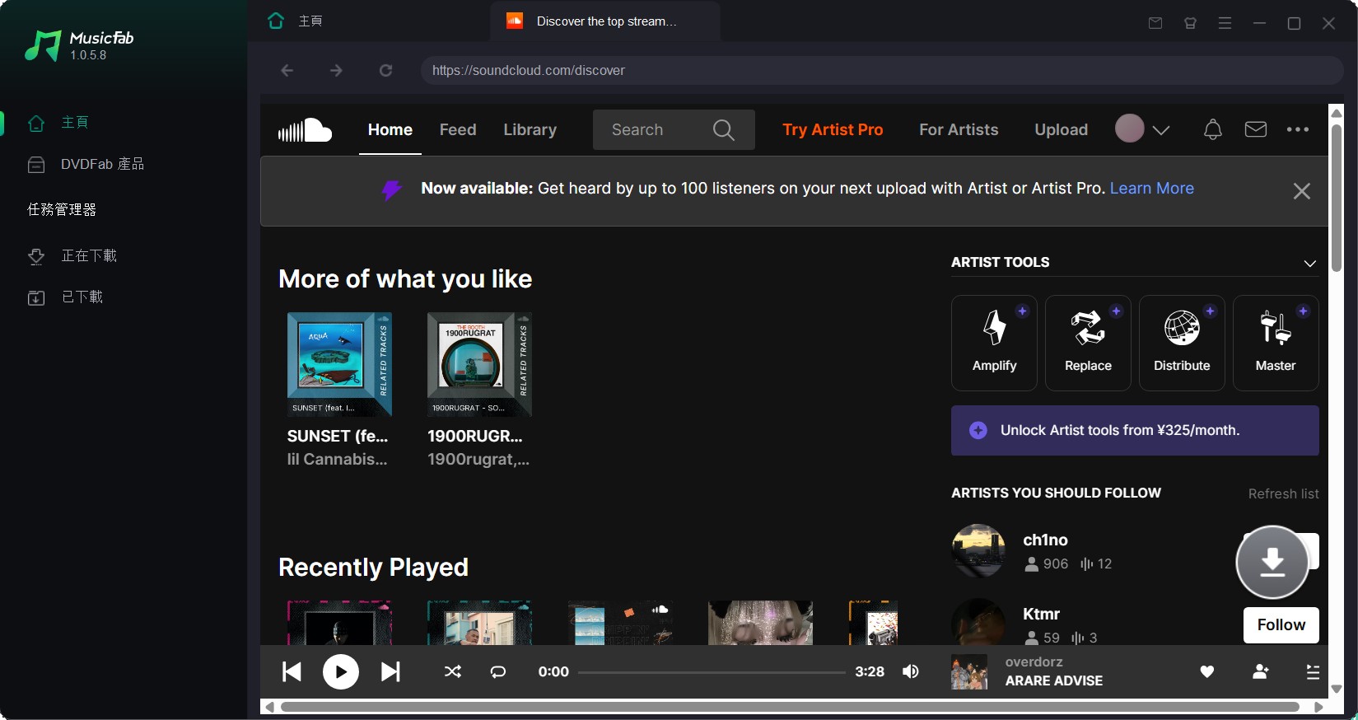Reload the current page
Screen dimensions: 1358x720
(385, 71)
